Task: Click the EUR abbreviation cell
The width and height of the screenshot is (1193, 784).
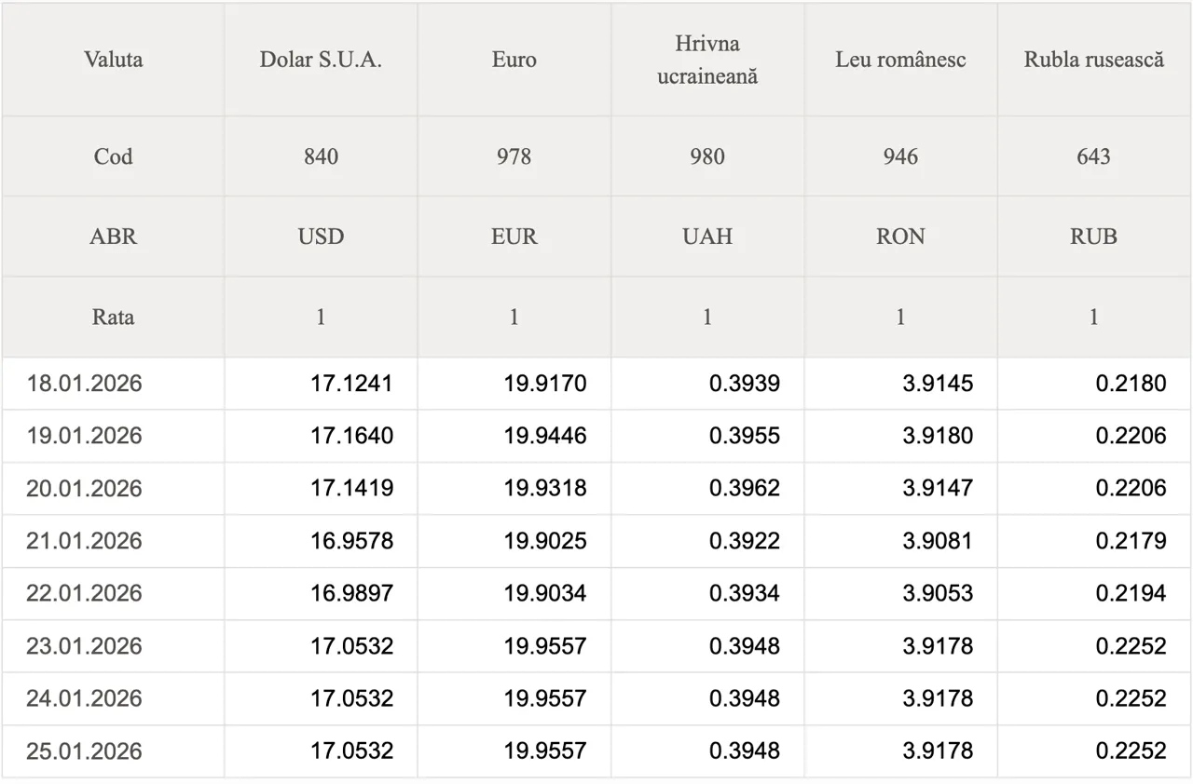Action: [x=514, y=237]
